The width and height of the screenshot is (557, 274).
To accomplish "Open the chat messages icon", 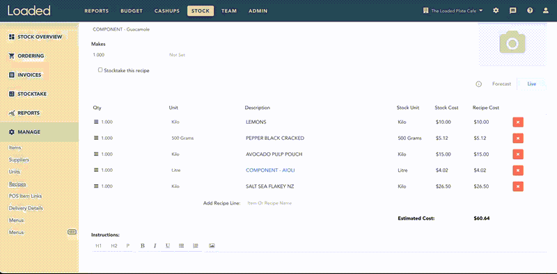I will [513, 10].
